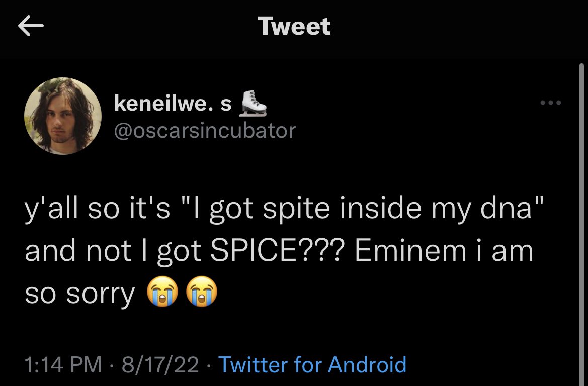Click the word y'all starting the tweet
Image resolution: width=588 pixels, height=386 pixels.
(51, 209)
